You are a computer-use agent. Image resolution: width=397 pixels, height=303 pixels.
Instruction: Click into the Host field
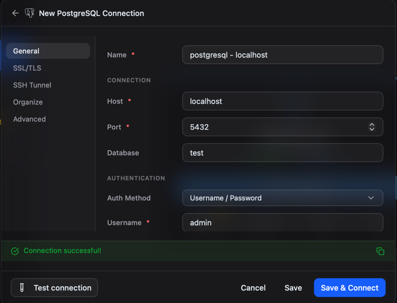(282, 101)
